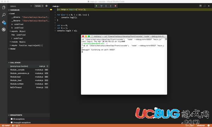This screenshot has width=212, height=127.
Task: Zoom the terminal window with the green button
Action: coord(89,36)
